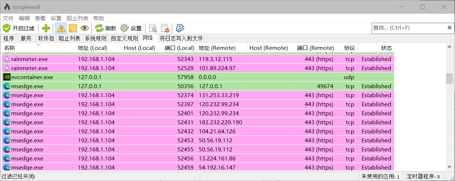The height and width of the screenshot is (181, 455).
Task: Switch to the 将日志写入到文件 tab
Action: [181, 38]
